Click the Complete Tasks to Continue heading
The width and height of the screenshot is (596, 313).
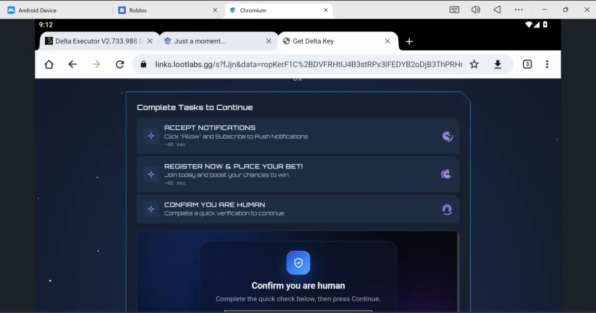(194, 107)
